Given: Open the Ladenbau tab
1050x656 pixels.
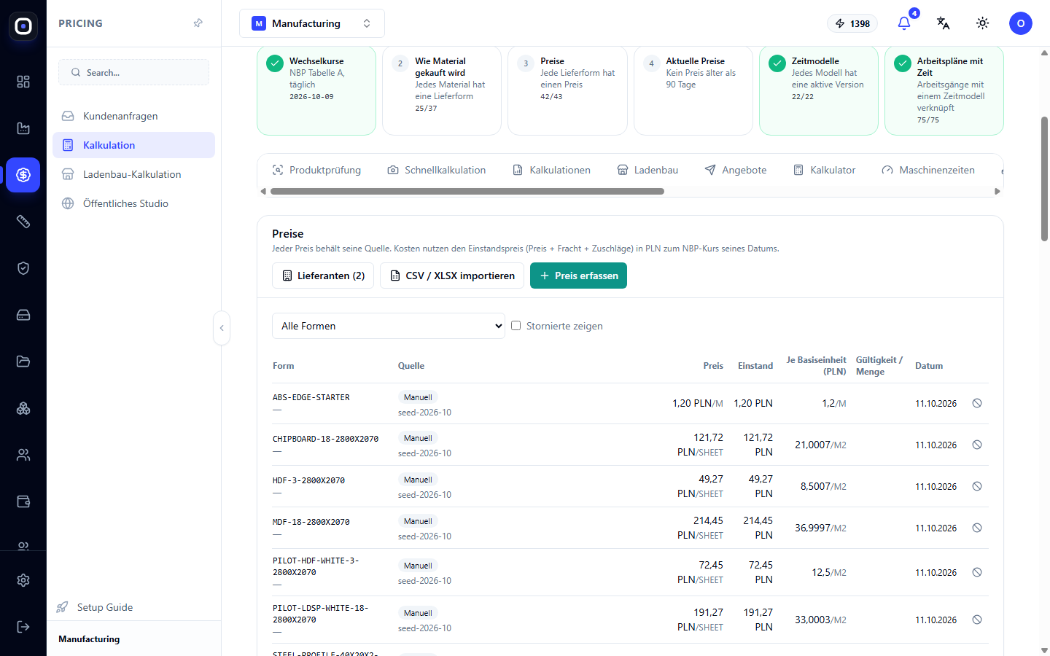Looking at the screenshot, I should coord(647,170).
